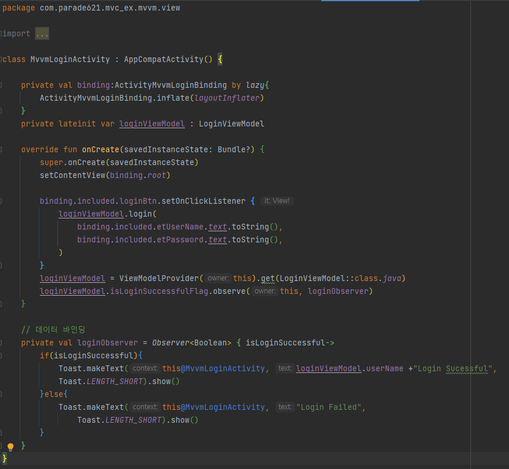The image size is (509, 469).
Task: Click the onCreate function name after 'fun'
Action: (x=101, y=149)
